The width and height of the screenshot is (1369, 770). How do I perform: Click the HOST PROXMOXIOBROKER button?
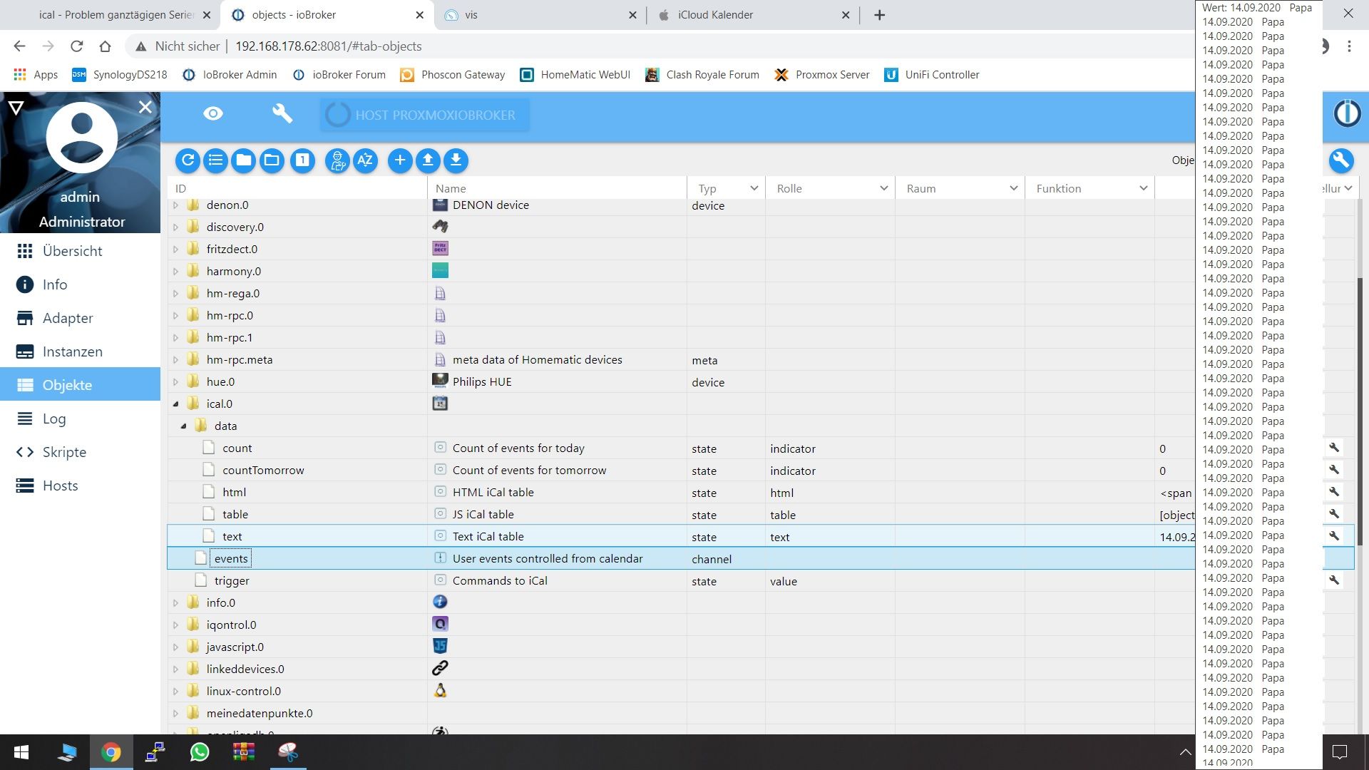tap(425, 115)
